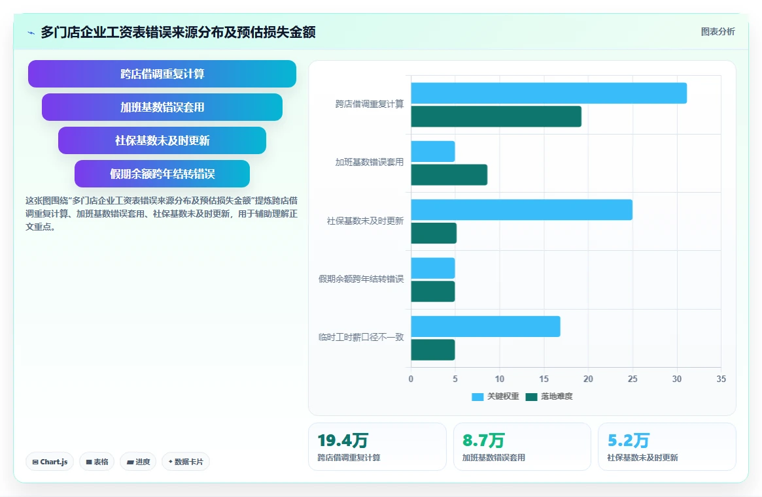Click the y-axis label 加班基数错误套用
Screen dimensions: 762x497
point(370,162)
